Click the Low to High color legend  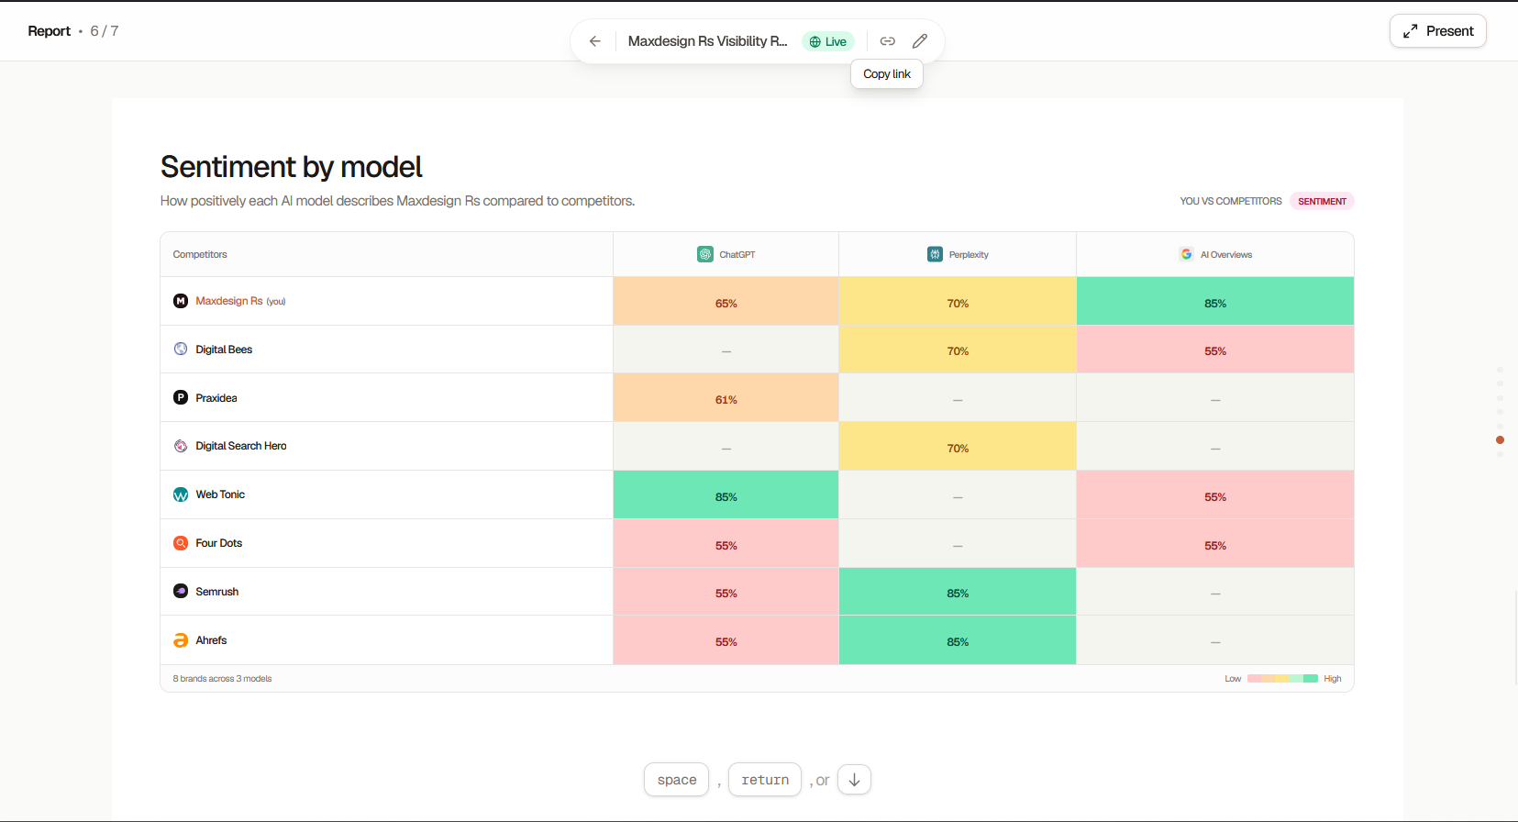click(1282, 679)
